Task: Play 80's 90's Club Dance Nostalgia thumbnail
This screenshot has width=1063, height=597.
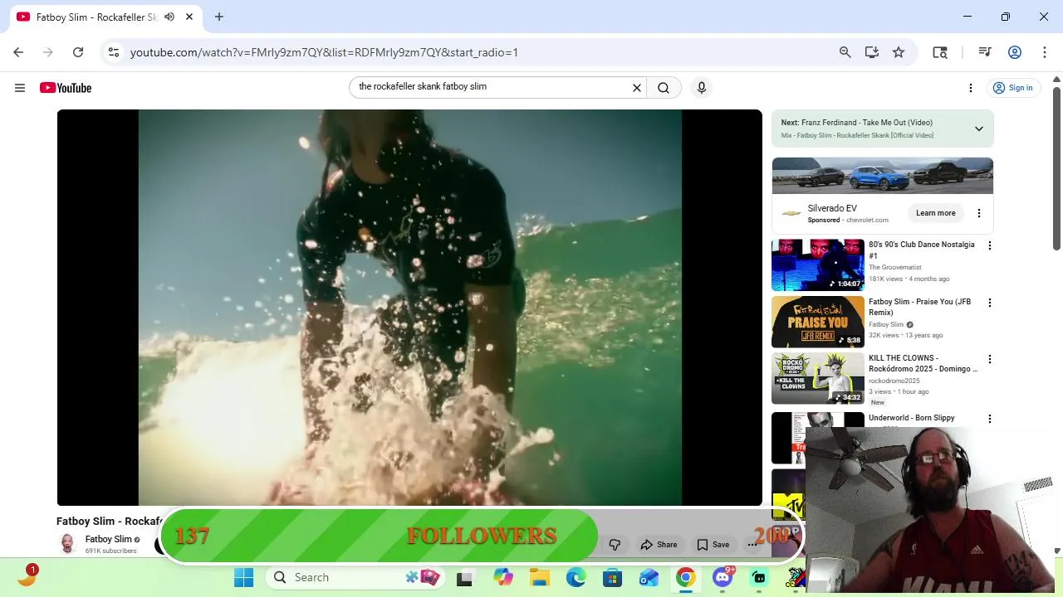Action: tap(818, 265)
